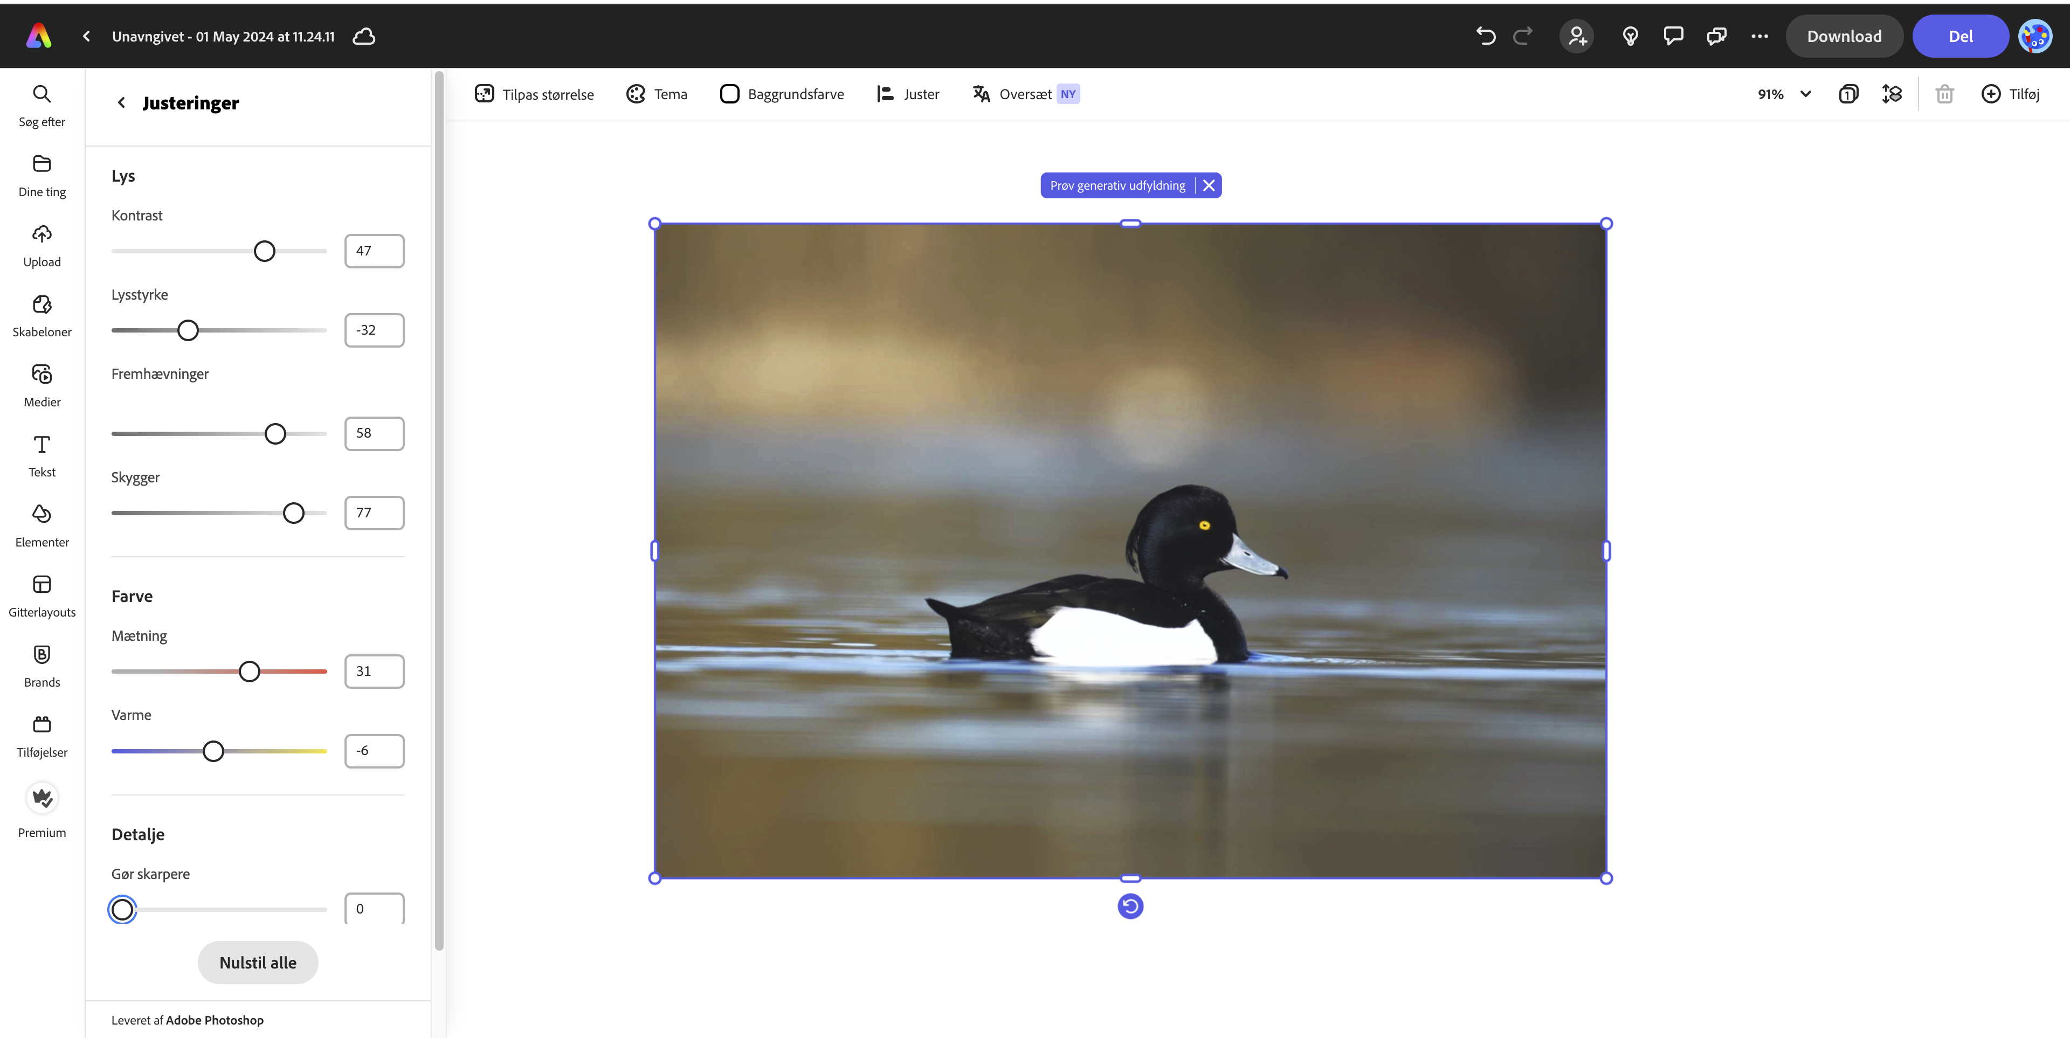Go back from Justeringer panel
The width and height of the screenshot is (2070, 1038).
(121, 103)
